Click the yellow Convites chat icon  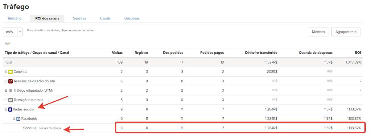[10, 72]
